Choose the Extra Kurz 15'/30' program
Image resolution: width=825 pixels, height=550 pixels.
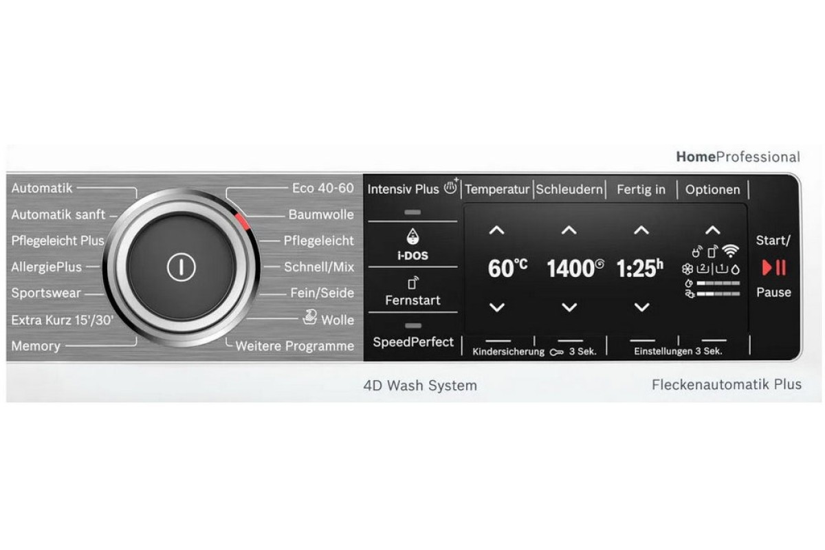(x=63, y=320)
